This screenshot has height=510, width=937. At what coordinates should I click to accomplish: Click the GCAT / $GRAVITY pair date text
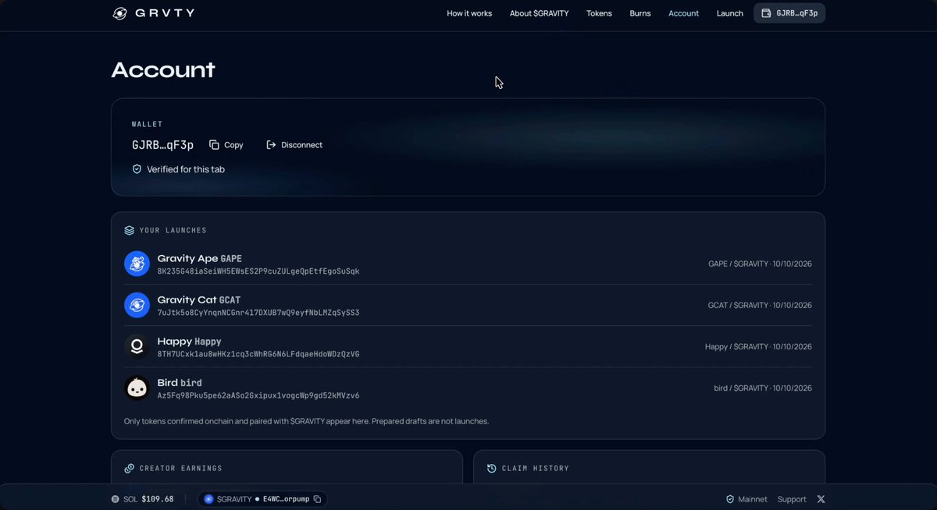click(760, 305)
